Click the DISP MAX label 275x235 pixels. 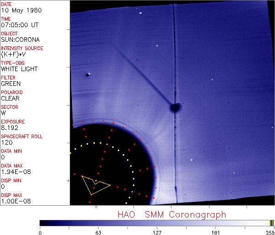click(11, 195)
